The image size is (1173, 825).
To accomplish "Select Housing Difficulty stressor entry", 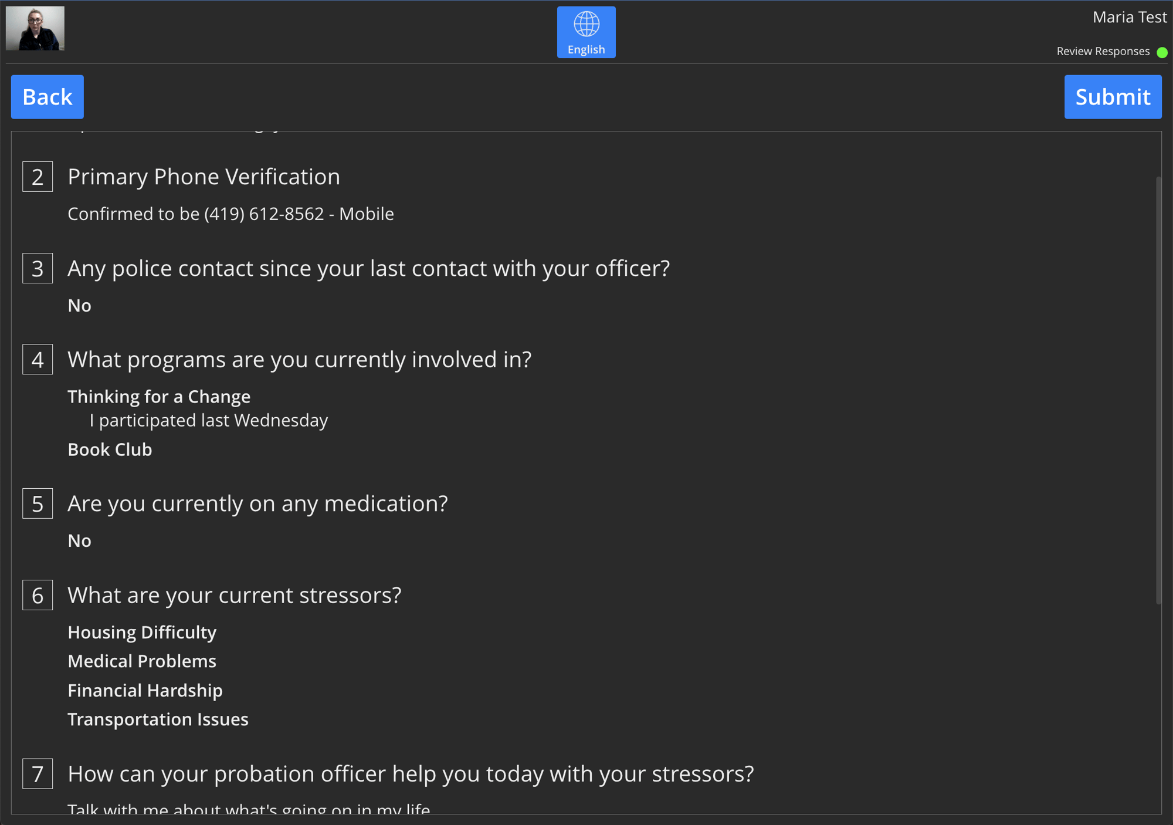I will pyautogui.click(x=142, y=632).
